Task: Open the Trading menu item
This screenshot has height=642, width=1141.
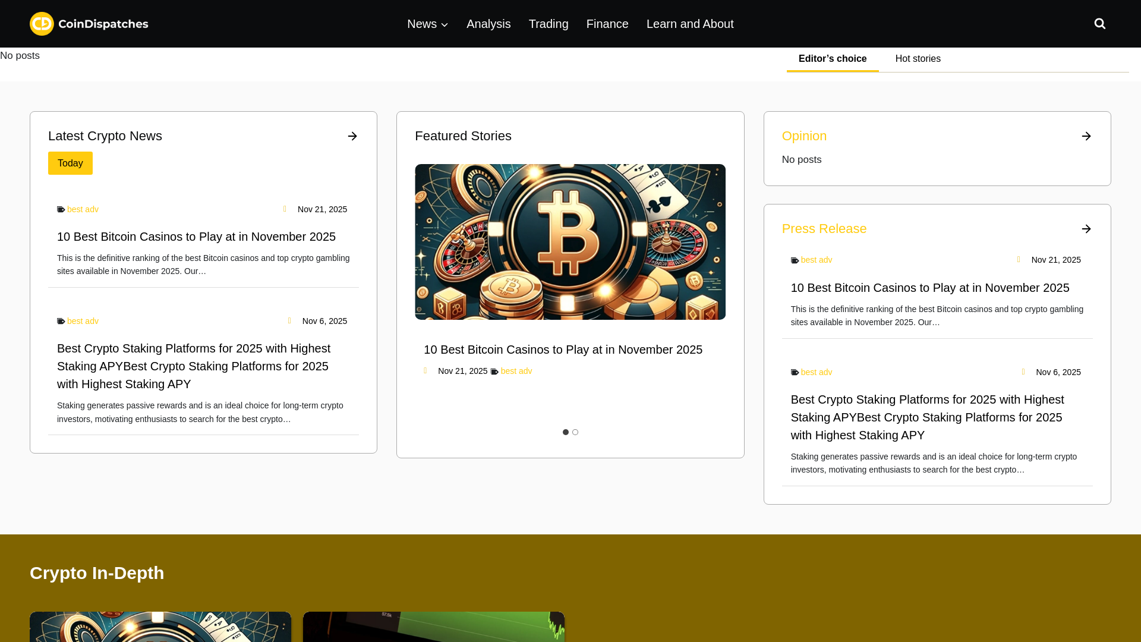Action: point(549,24)
